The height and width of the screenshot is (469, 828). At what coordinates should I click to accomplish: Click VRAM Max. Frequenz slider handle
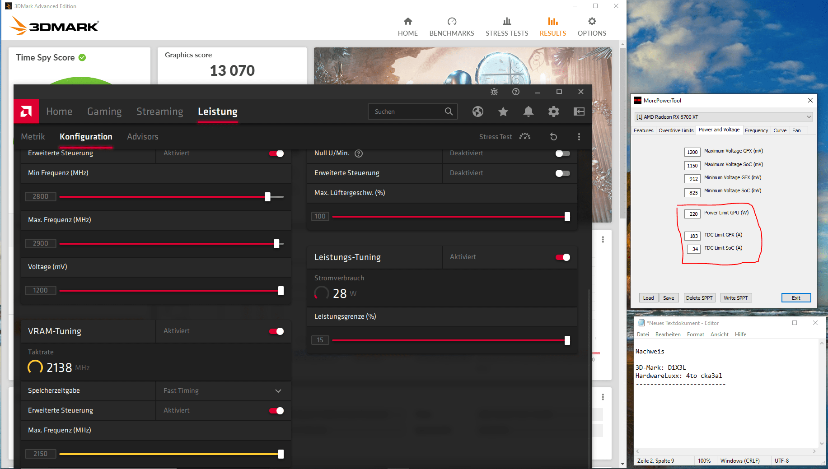click(281, 454)
